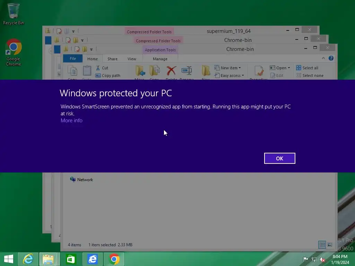Screen dimensions: 355x266
Task: Open Windows Store taskbar icon
Action: click(x=71, y=259)
